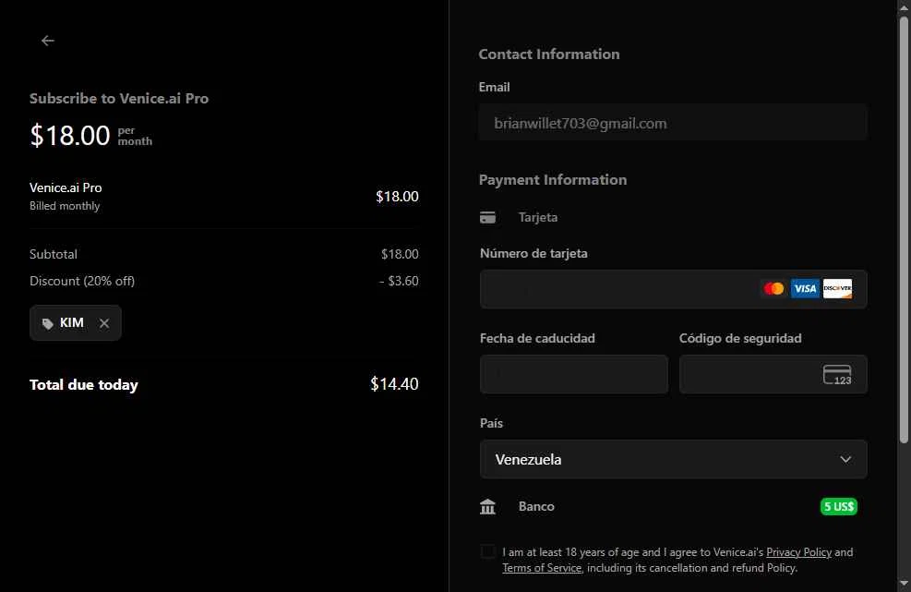This screenshot has height=592, width=911.
Task: Click the Subtotal label
Action: click(x=54, y=254)
